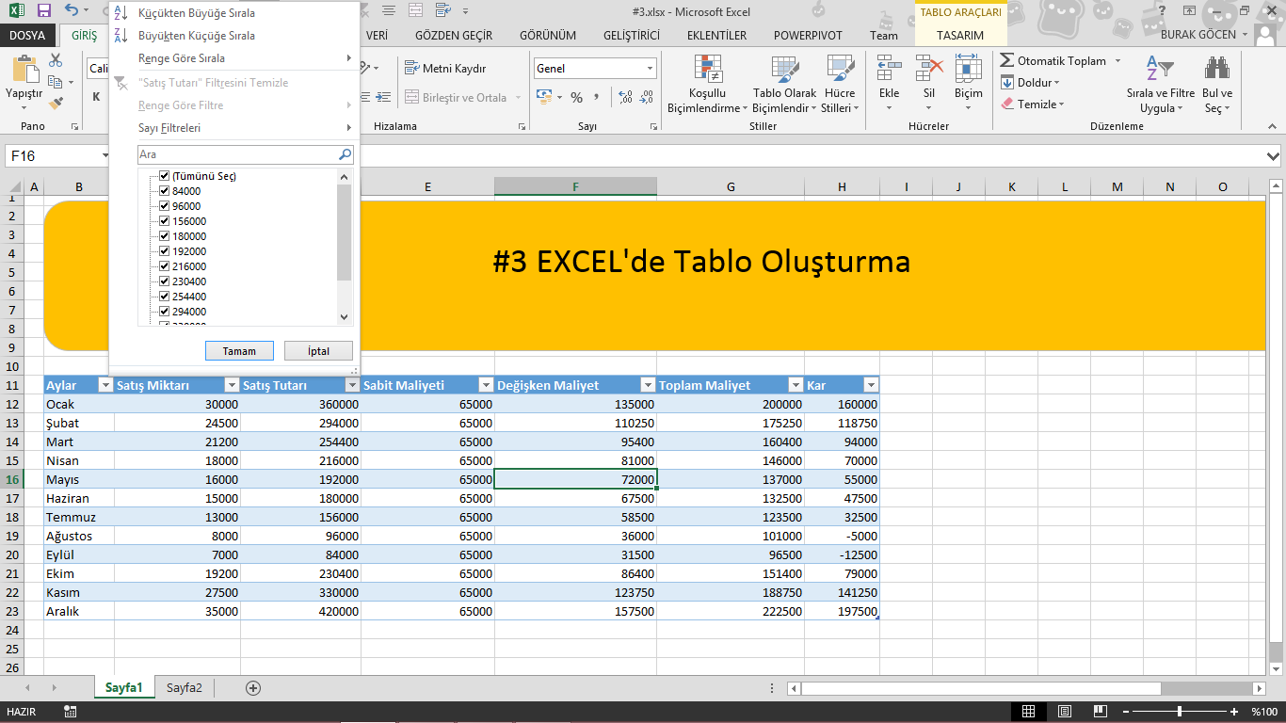This screenshot has width=1286, height=723.
Task: Toggle the (Tümünü Seç) checkbox
Action: (164, 175)
